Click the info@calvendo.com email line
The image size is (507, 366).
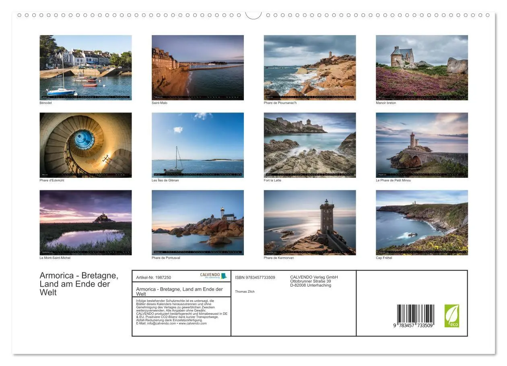171,323
